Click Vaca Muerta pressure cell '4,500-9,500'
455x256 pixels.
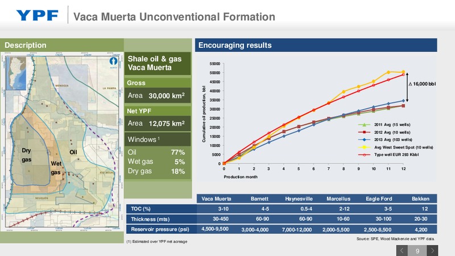pyautogui.click(x=215, y=229)
